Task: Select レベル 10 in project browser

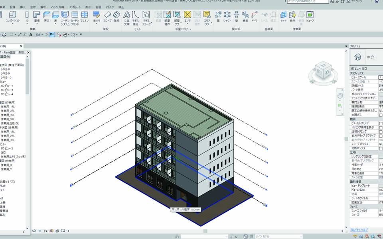Action: tap(6, 78)
